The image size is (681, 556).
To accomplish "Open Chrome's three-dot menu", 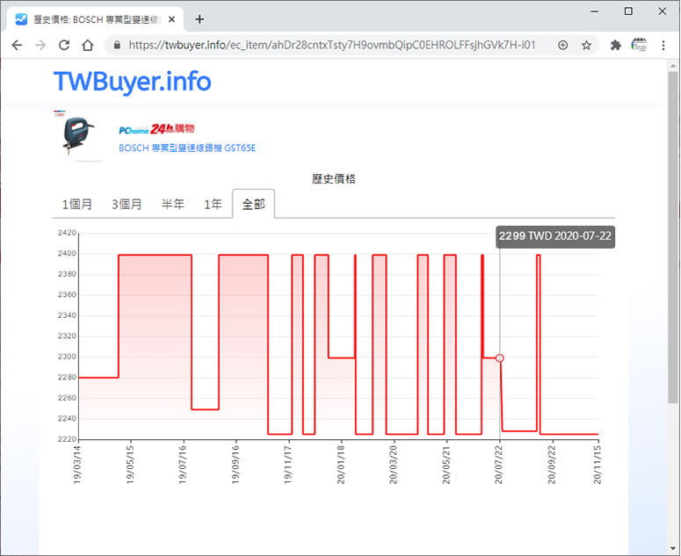I will click(x=665, y=45).
